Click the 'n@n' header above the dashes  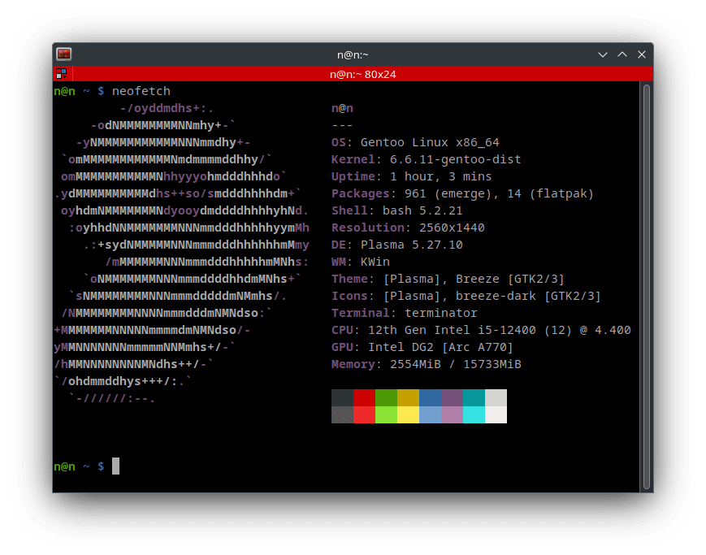click(x=342, y=109)
